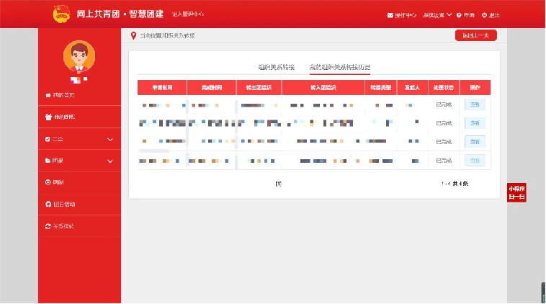Click the 返回上一页 button
Viewport: 546px width, 304px height.
point(475,35)
